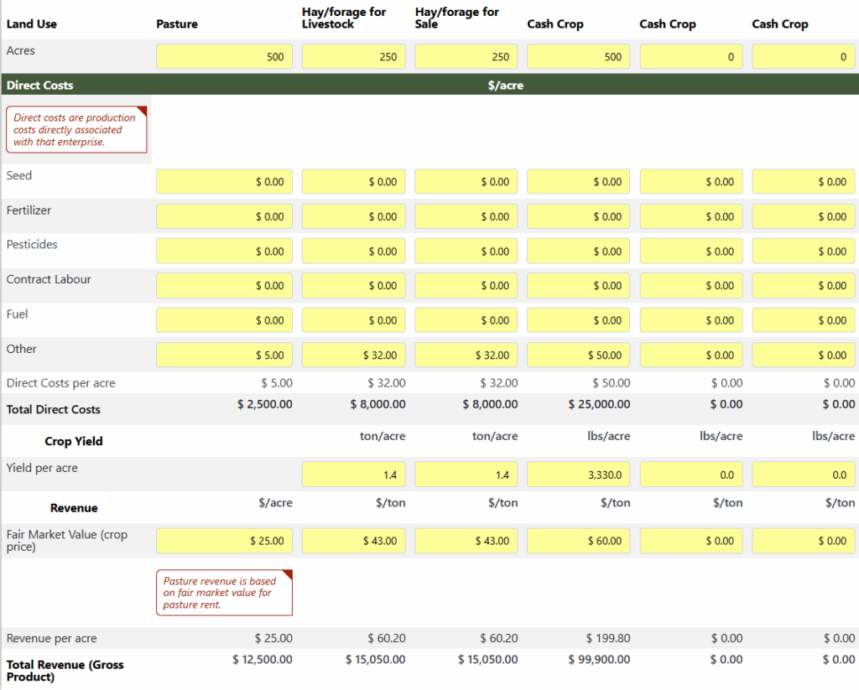Click Pesticides cost in the first Cash Crop column

point(578,252)
